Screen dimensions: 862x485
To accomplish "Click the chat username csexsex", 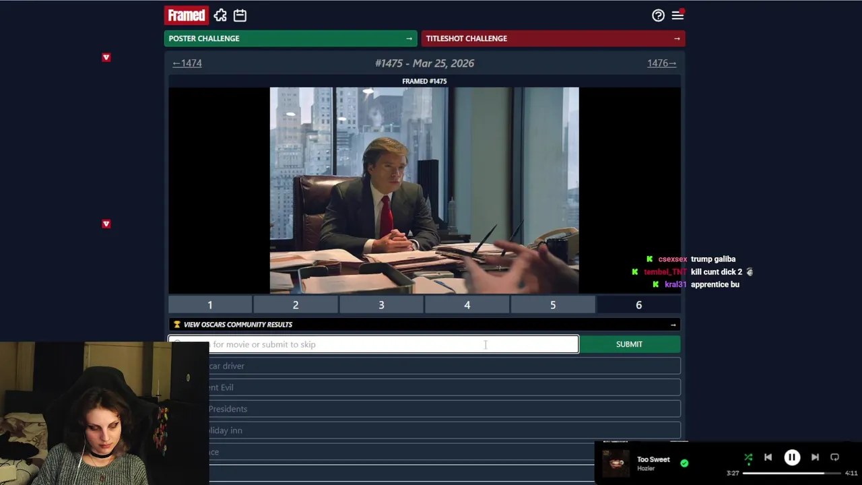I will (x=672, y=259).
